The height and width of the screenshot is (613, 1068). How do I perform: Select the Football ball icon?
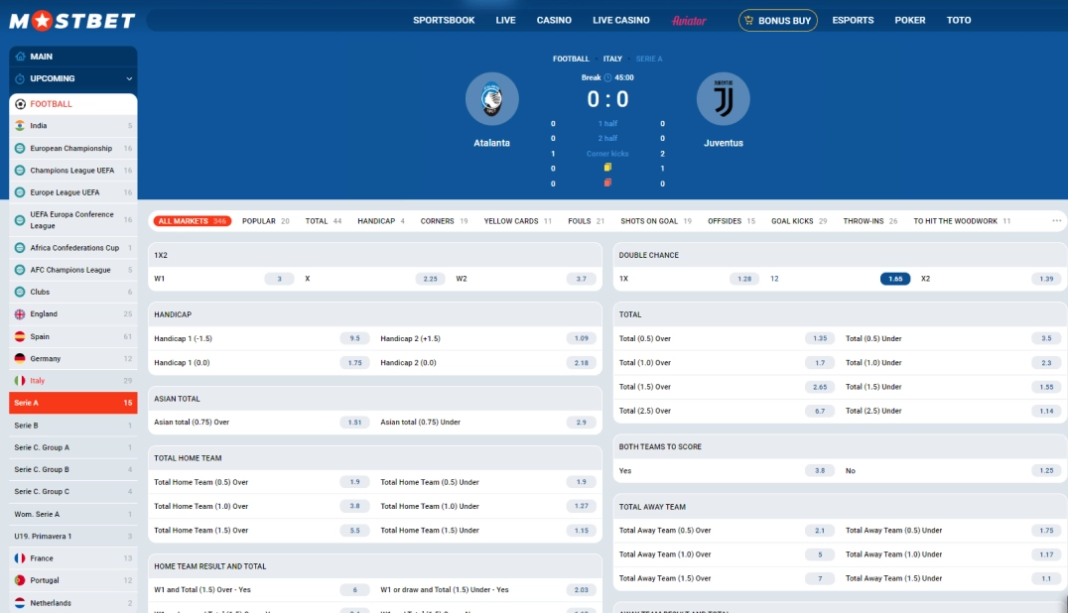point(21,104)
